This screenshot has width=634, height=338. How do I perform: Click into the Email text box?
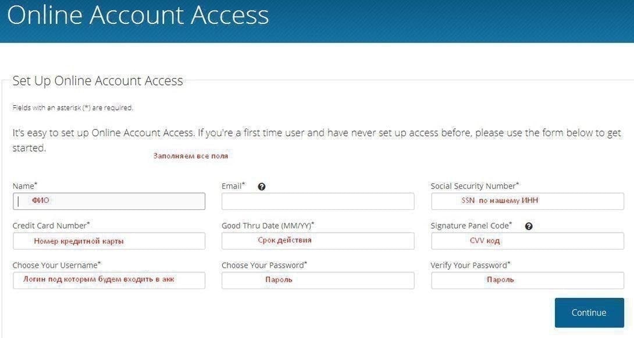pos(318,201)
